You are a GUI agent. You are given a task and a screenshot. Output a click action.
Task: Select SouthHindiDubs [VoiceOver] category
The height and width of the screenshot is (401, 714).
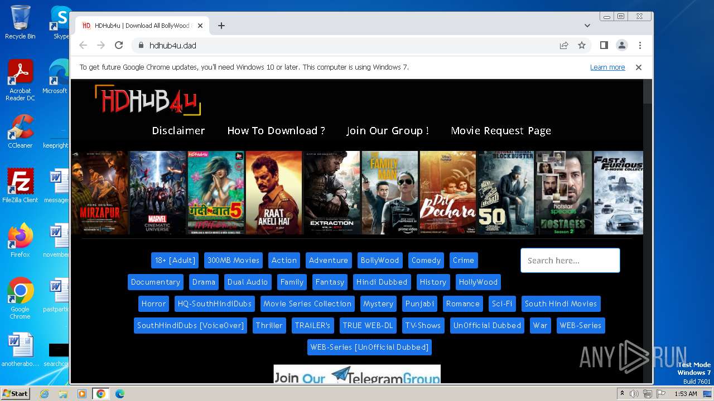click(x=190, y=325)
